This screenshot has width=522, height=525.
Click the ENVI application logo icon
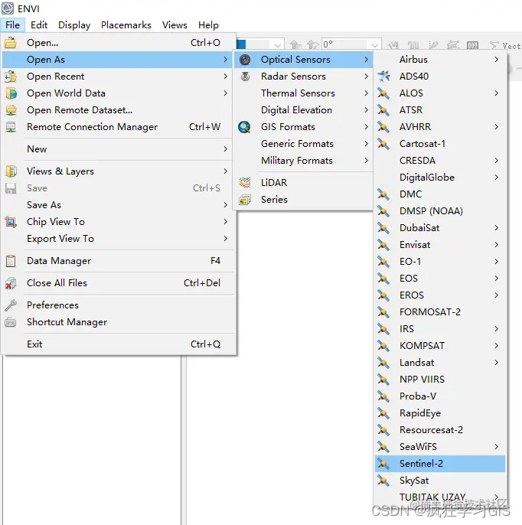point(8,8)
